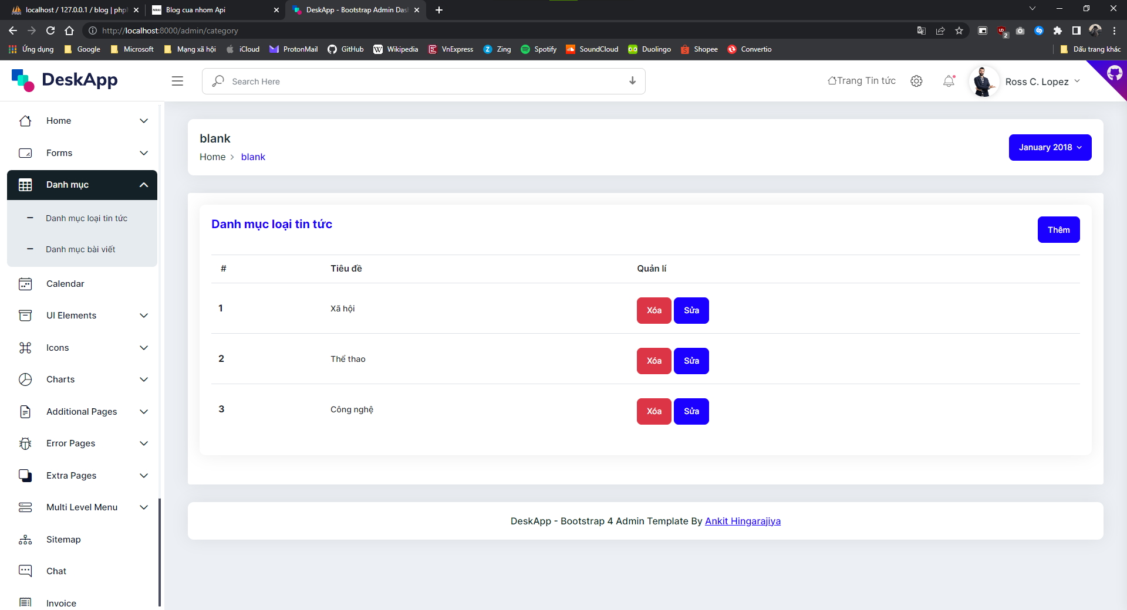Expand the Home sidebar menu
The image size is (1127, 610).
click(144, 121)
